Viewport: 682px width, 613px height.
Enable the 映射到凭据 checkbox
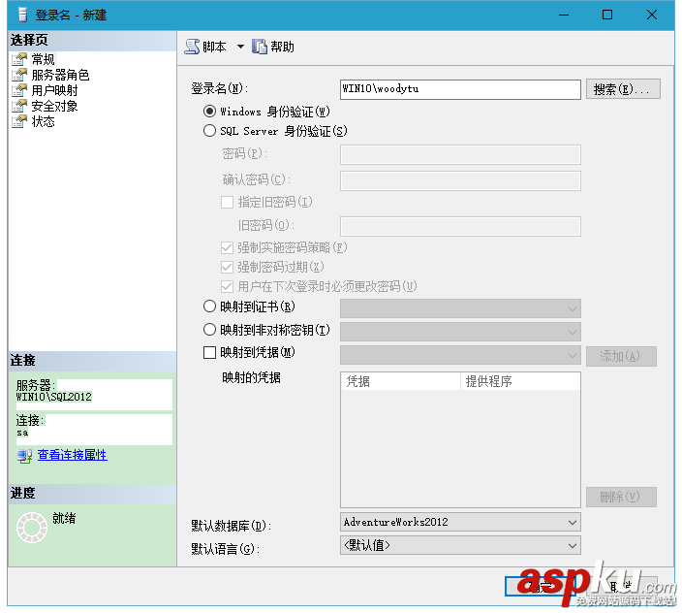pos(209,352)
